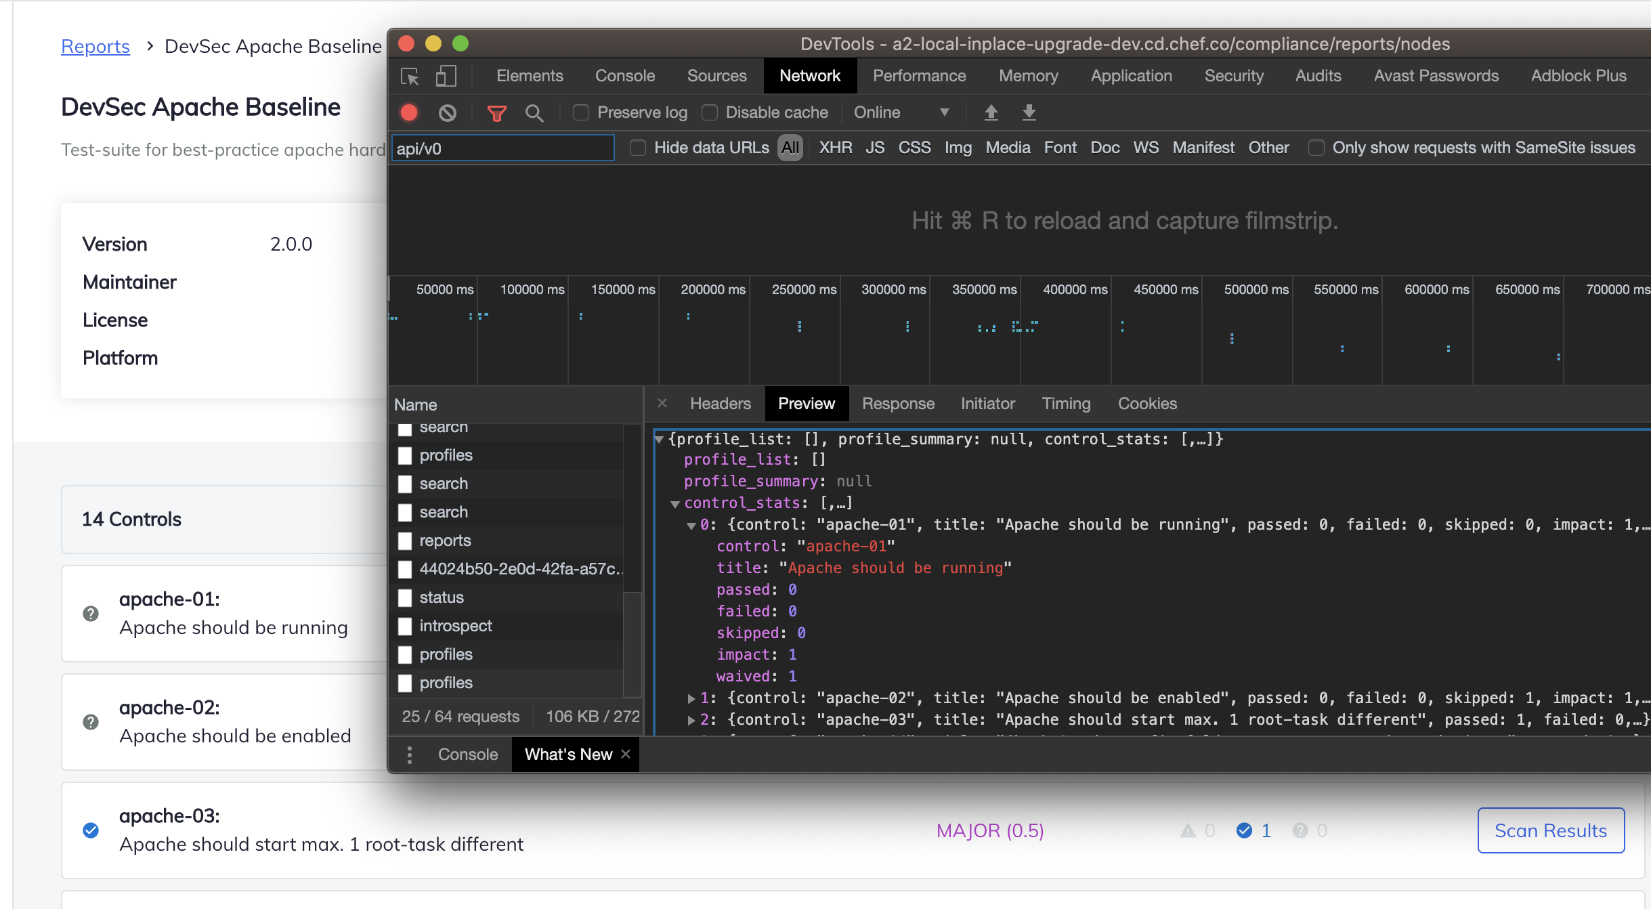
Task: Search network requests with the magnifier icon
Action: coord(535,113)
